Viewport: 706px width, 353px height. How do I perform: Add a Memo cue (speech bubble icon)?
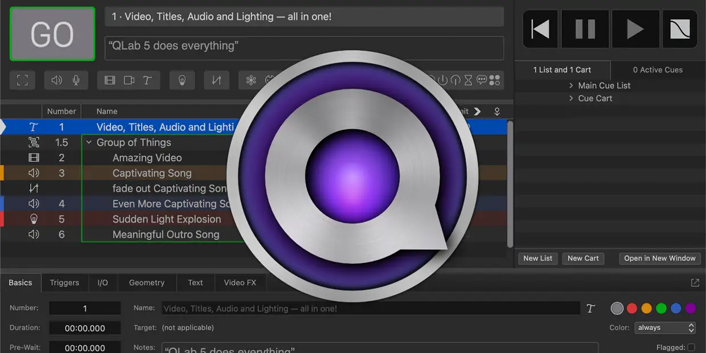482,80
